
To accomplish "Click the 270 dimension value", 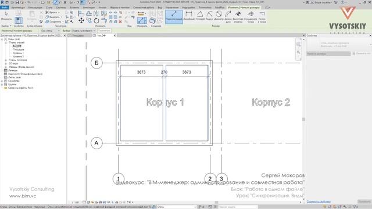I will tap(164, 72).
